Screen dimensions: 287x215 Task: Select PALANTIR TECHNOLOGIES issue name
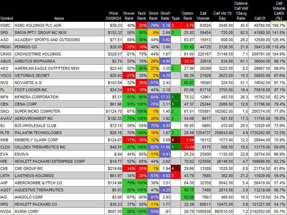coord(38,133)
